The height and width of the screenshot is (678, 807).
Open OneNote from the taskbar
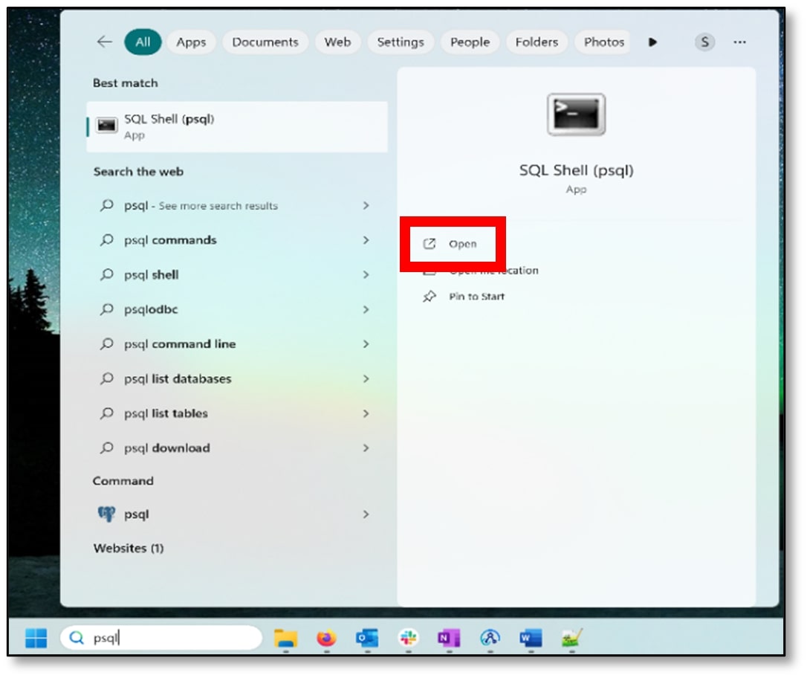point(449,639)
